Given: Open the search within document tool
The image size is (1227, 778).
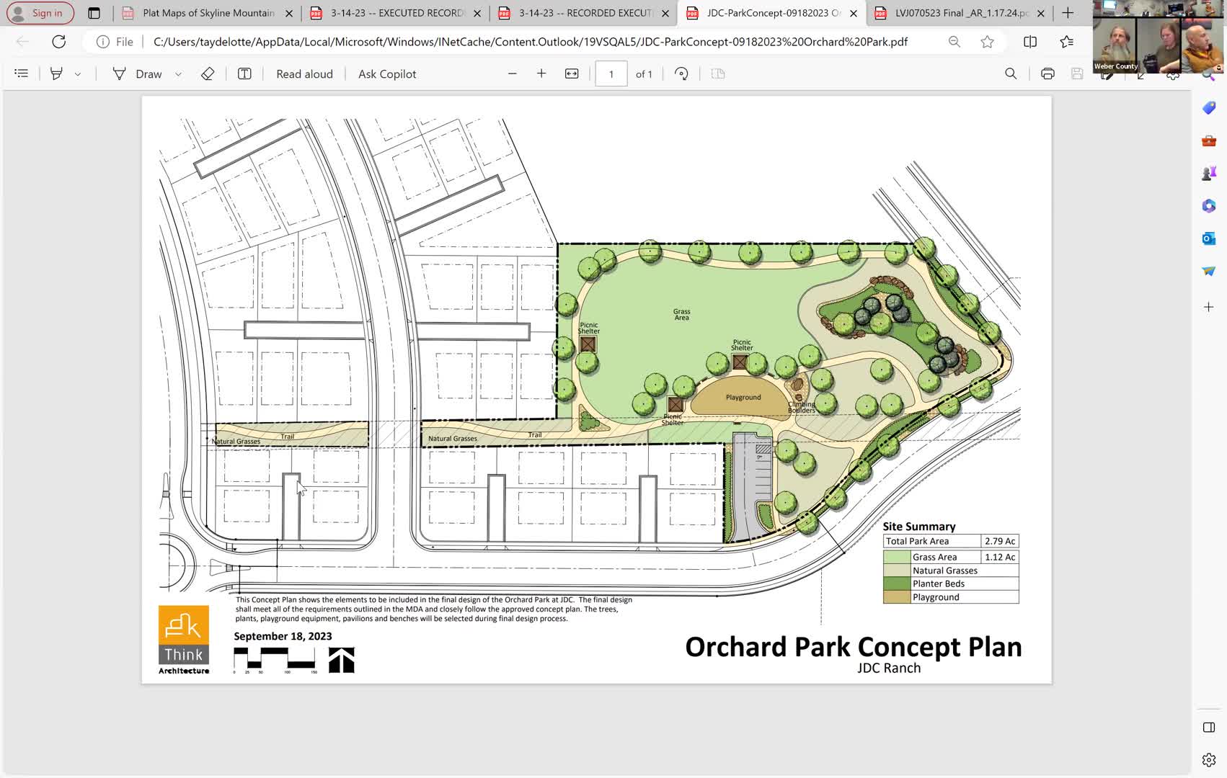Looking at the screenshot, I should [x=1011, y=73].
